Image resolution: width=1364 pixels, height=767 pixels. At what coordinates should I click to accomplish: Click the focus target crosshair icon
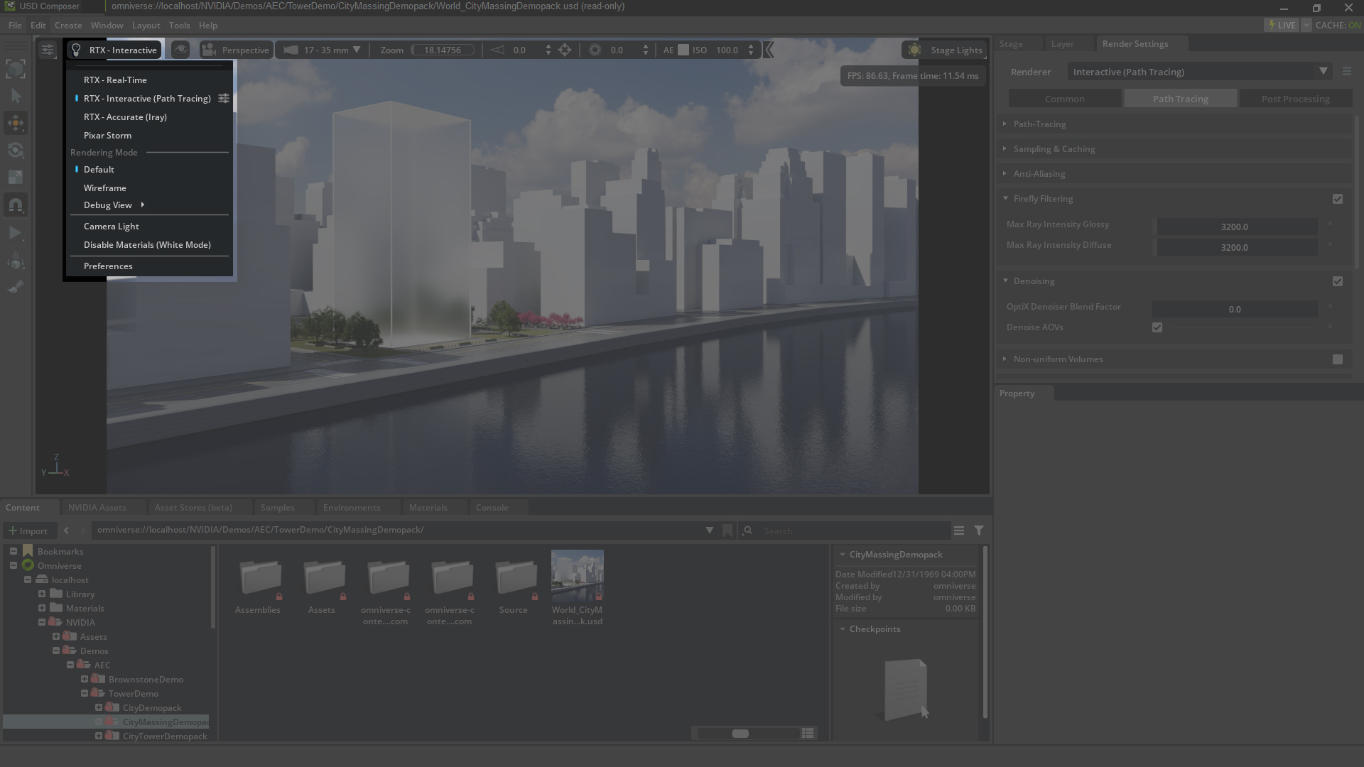[565, 50]
